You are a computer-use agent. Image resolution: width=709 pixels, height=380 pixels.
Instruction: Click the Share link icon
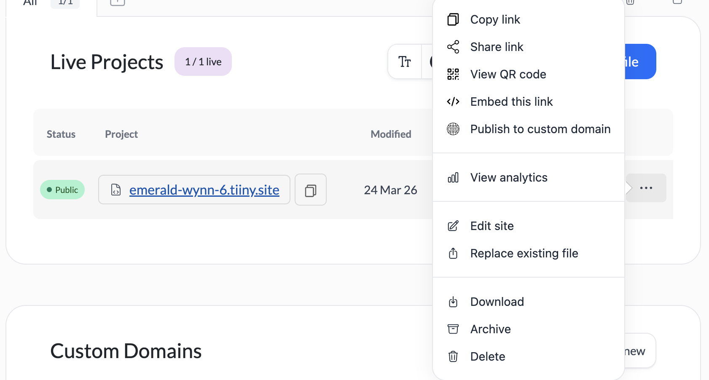[x=453, y=47]
